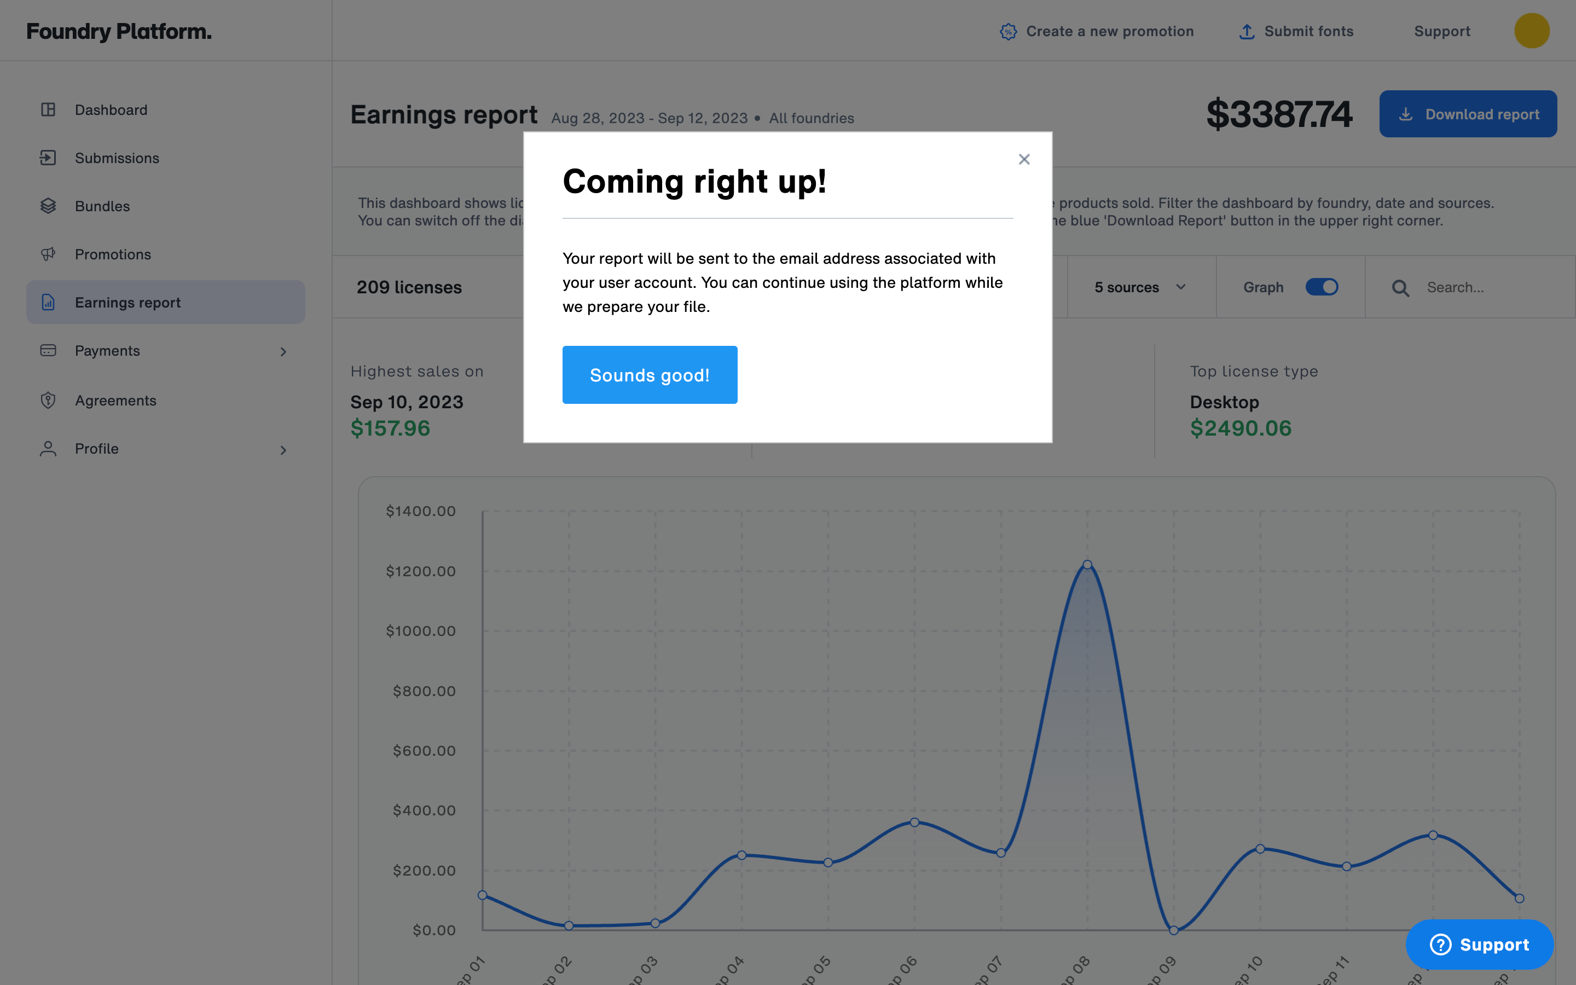The height and width of the screenshot is (985, 1576).
Task: Click the upload icon beside Submit fonts
Action: coord(1247,31)
